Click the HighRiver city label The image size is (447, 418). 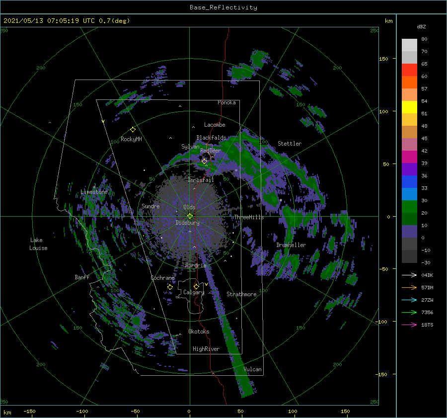pyautogui.click(x=206, y=349)
